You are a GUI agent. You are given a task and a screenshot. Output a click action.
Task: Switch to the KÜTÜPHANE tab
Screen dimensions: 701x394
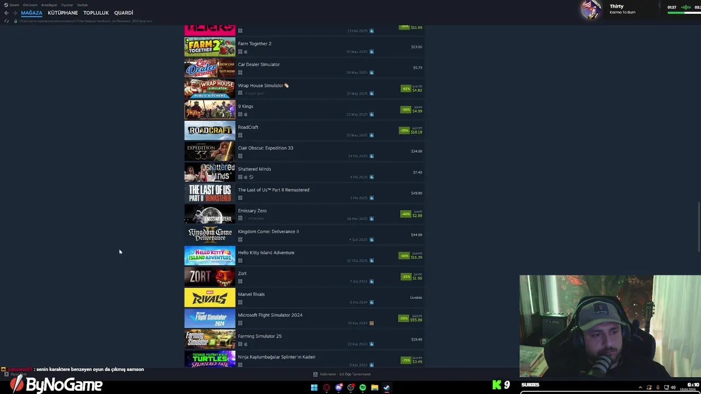coord(62,13)
